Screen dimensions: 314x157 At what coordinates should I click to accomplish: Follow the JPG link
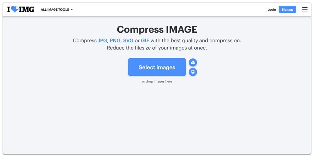pyautogui.click(x=102, y=41)
